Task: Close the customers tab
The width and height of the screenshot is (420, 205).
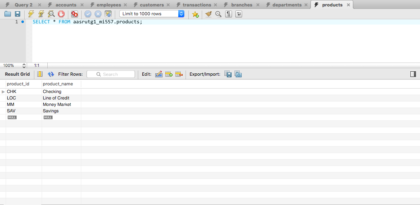Action: point(168,5)
